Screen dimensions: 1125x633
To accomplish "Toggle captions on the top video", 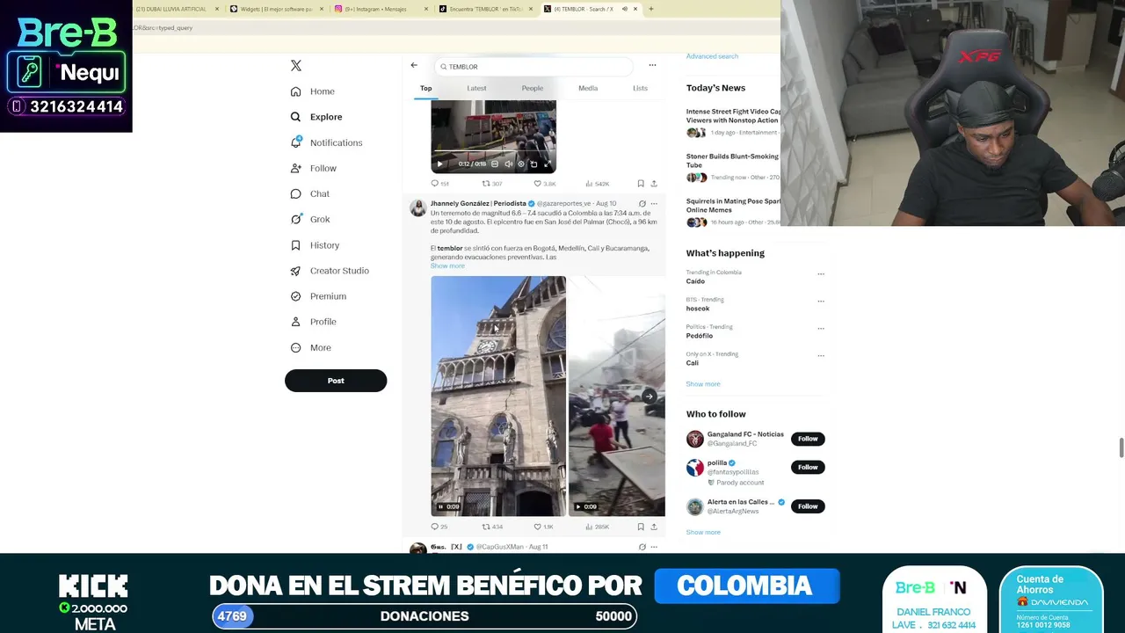I will click(x=495, y=164).
